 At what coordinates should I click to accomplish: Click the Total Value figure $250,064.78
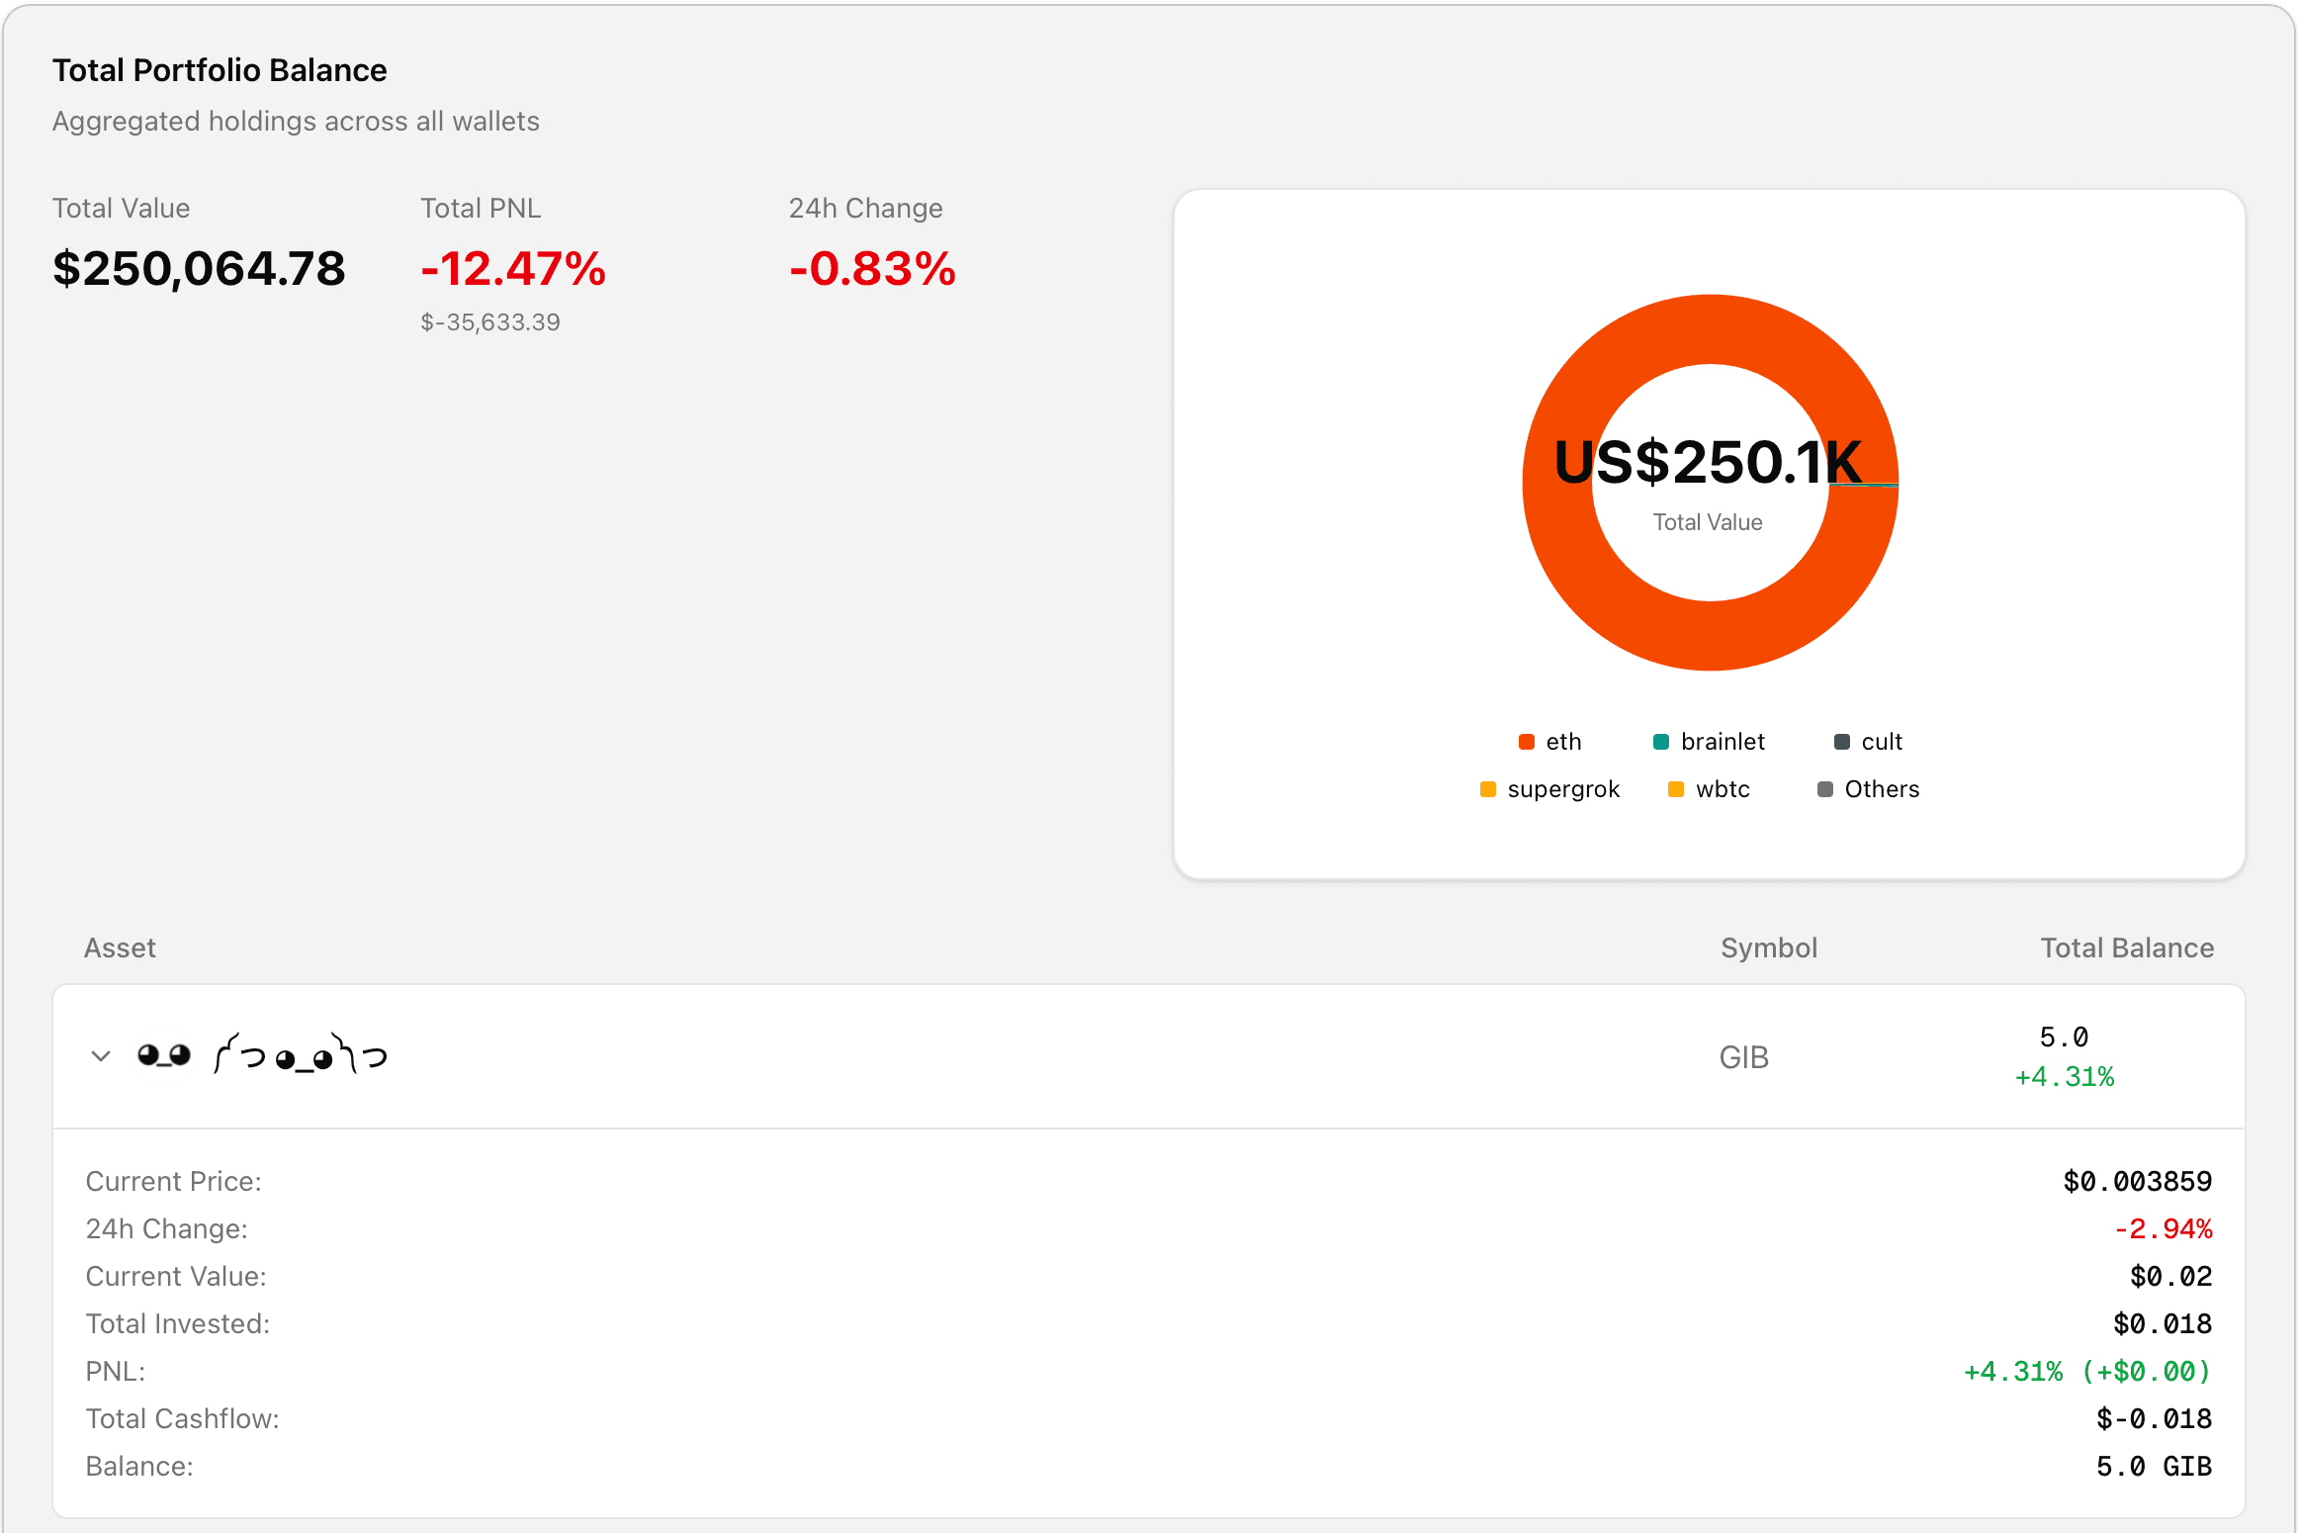click(x=199, y=269)
